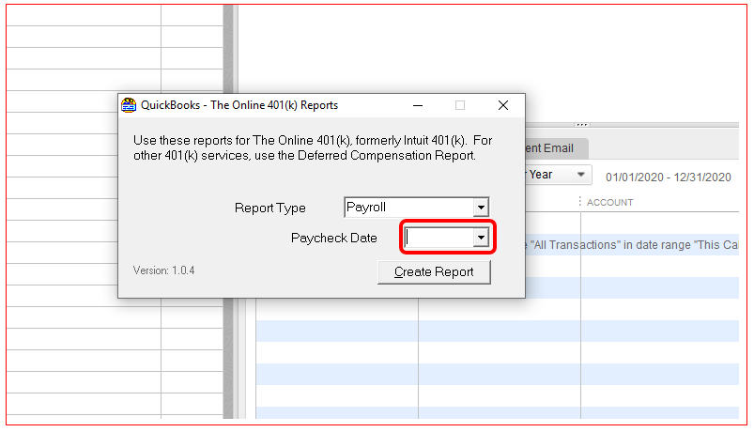
Task: Click the Report Type label
Action: point(269,208)
